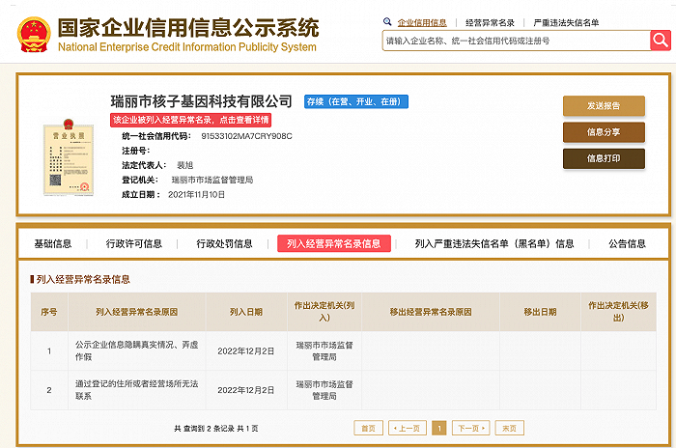Click the 信息分享 button
676x448 pixels.
click(604, 132)
